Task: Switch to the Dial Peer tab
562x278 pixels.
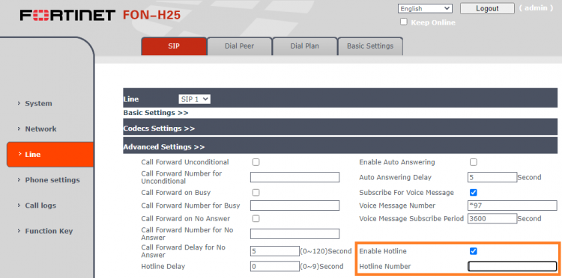Action: (240, 46)
